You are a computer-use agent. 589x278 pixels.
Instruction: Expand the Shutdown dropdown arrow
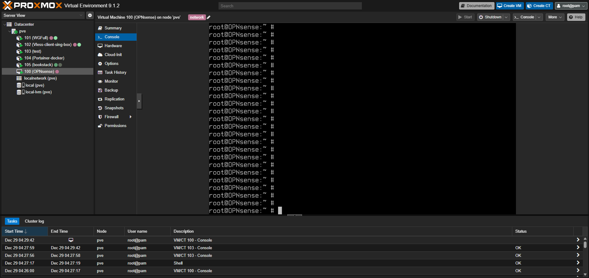[506, 17]
